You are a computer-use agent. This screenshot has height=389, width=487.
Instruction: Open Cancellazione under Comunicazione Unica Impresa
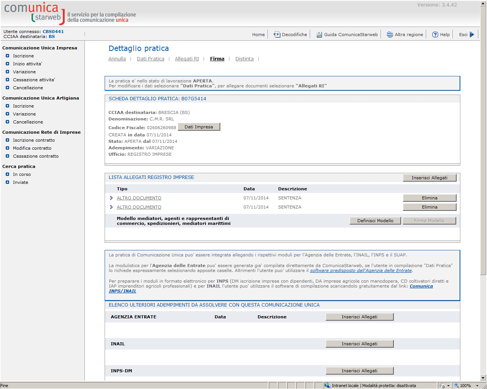[x=28, y=88]
